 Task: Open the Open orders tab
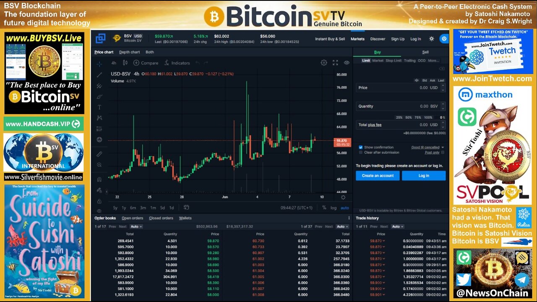click(132, 218)
